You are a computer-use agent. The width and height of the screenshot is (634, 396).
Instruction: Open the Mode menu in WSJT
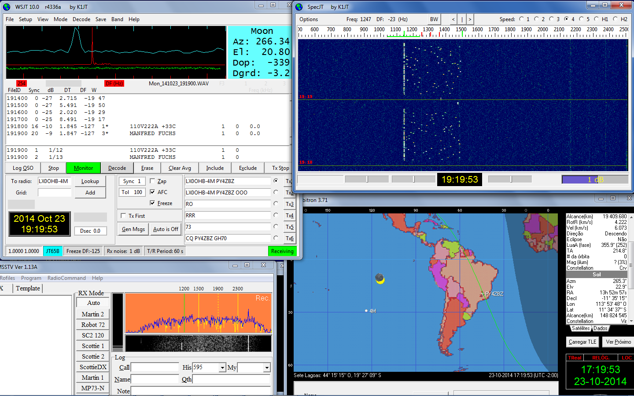(60, 19)
